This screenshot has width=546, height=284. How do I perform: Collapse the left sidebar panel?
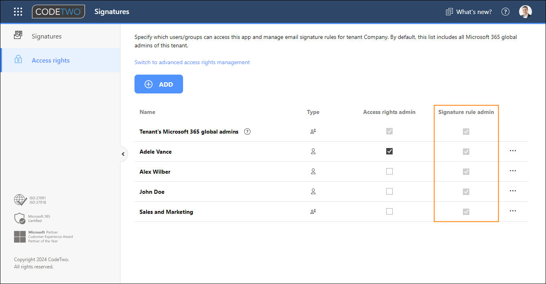(x=124, y=154)
